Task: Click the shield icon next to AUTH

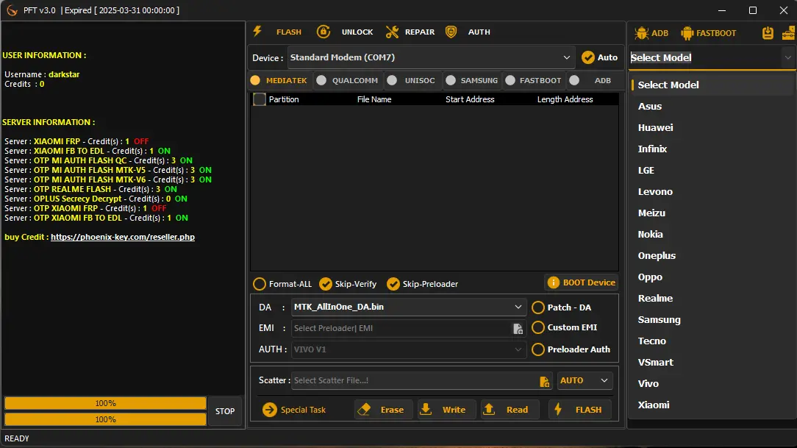Action: click(451, 32)
